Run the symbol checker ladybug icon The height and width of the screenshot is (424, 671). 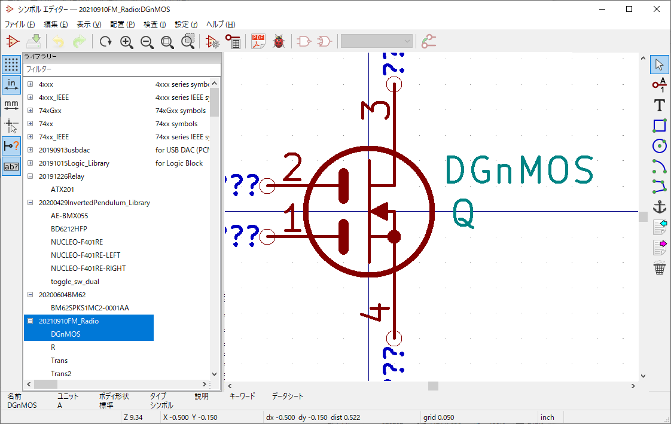[279, 41]
